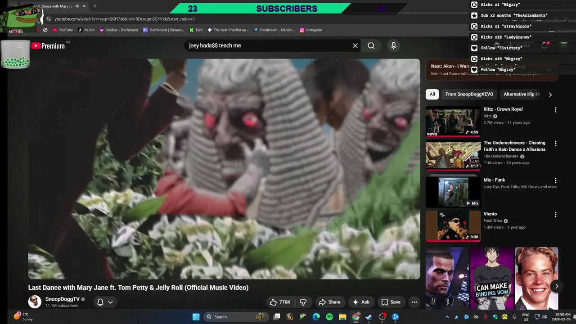Open The best ChatBot bookmark
The height and width of the screenshot is (324, 576).
(x=228, y=30)
